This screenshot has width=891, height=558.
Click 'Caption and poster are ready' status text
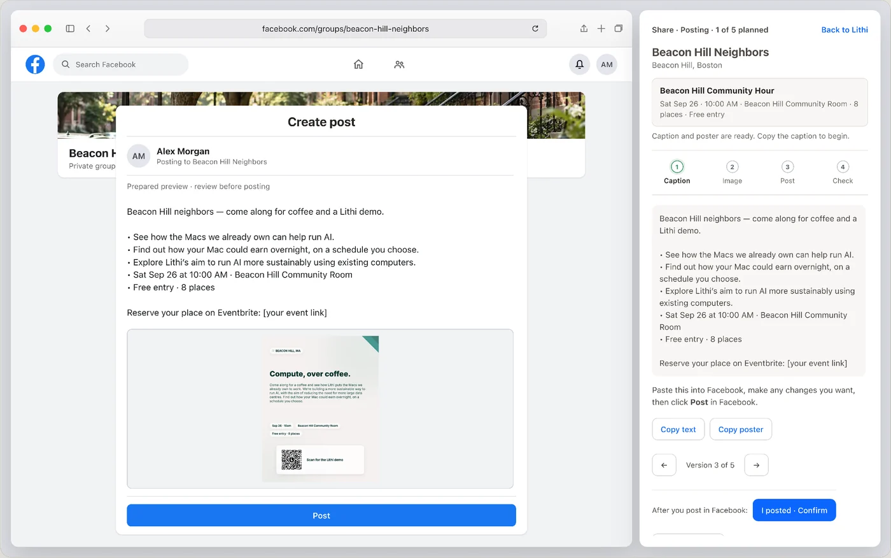click(750, 136)
